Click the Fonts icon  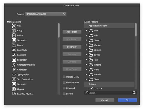point(14,45)
